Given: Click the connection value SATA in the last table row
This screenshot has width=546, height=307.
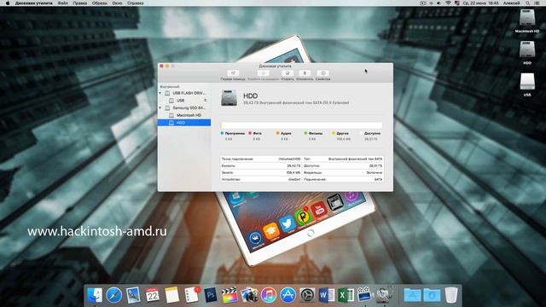Looking at the screenshot, I should 378,179.
